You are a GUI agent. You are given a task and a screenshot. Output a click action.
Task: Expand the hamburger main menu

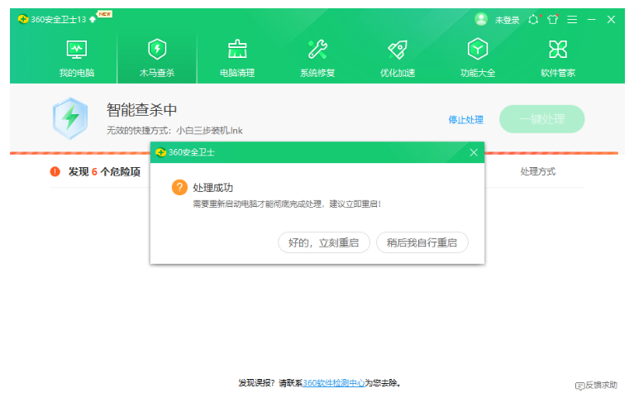pyautogui.click(x=572, y=20)
